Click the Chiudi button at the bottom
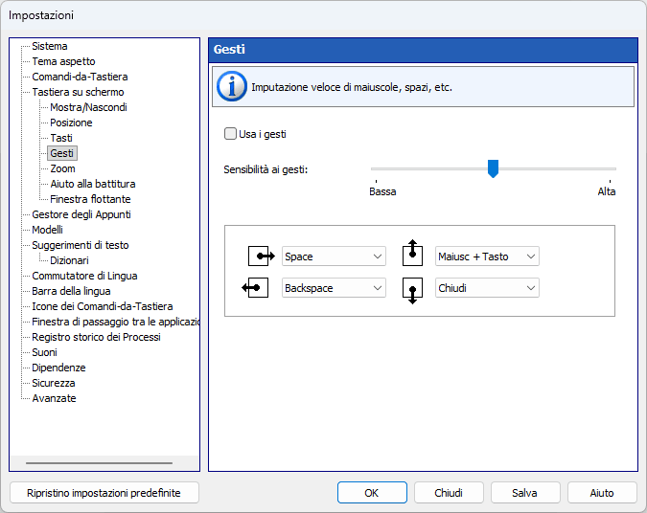This screenshot has width=647, height=513. click(x=449, y=493)
